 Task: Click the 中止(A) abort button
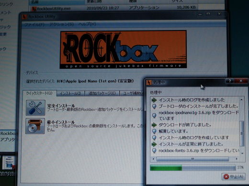(234, 176)
